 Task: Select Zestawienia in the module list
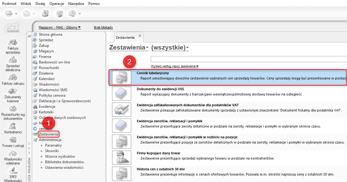48,134
